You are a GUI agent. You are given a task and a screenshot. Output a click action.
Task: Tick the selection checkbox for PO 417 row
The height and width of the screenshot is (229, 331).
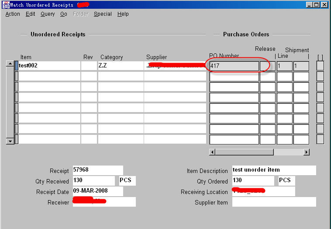tap(320, 66)
